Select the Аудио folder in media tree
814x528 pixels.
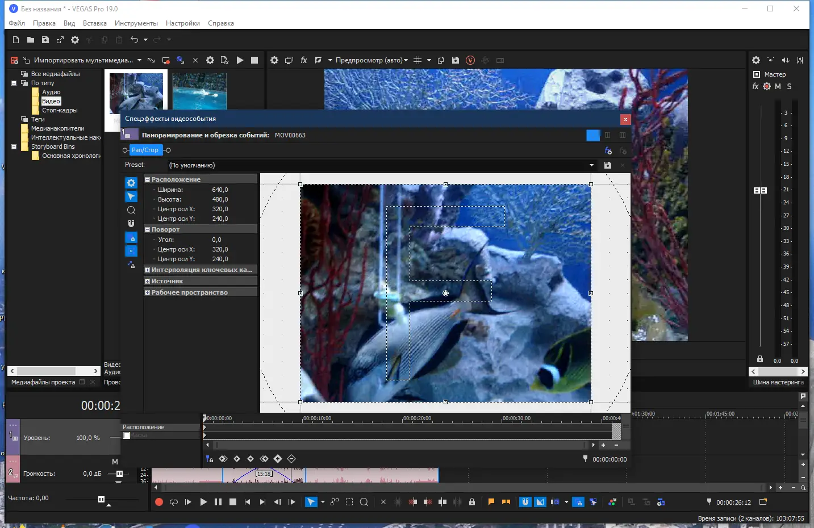tap(51, 92)
